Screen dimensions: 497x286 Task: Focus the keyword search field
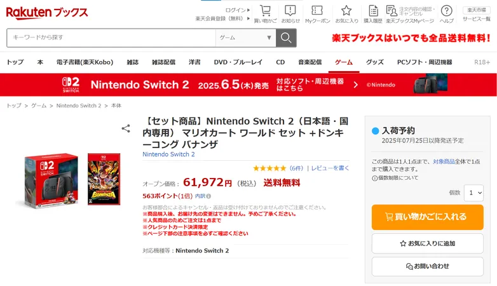pos(111,37)
